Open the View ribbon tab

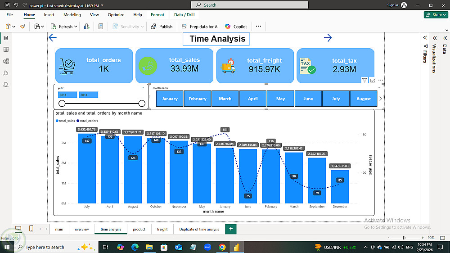coord(94,15)
